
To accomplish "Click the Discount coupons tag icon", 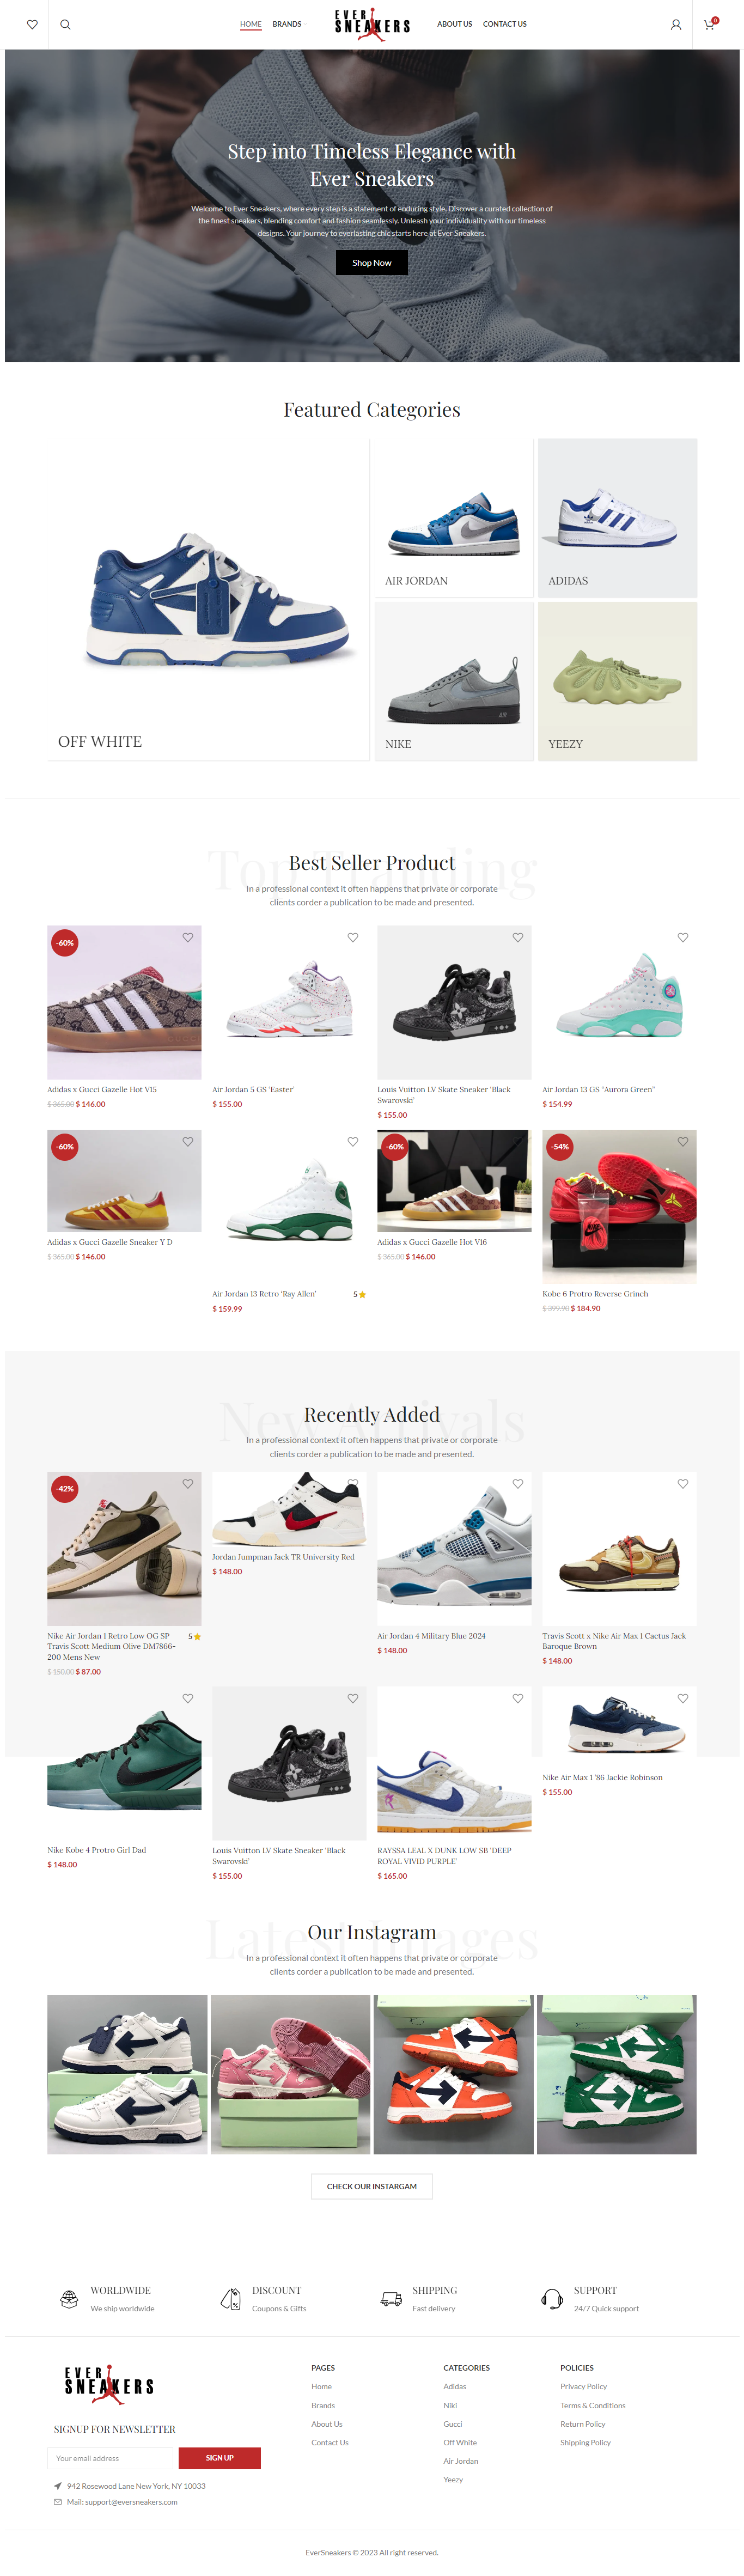I will 230,2299.
